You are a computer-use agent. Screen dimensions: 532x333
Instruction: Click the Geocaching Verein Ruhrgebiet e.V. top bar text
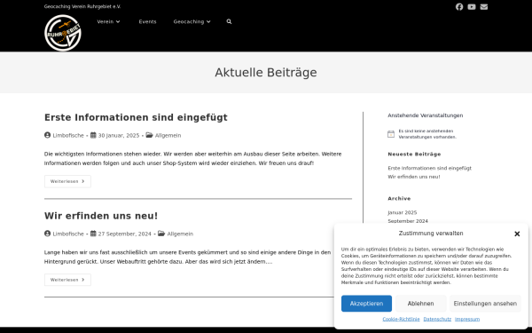click(x=82, y=6)
